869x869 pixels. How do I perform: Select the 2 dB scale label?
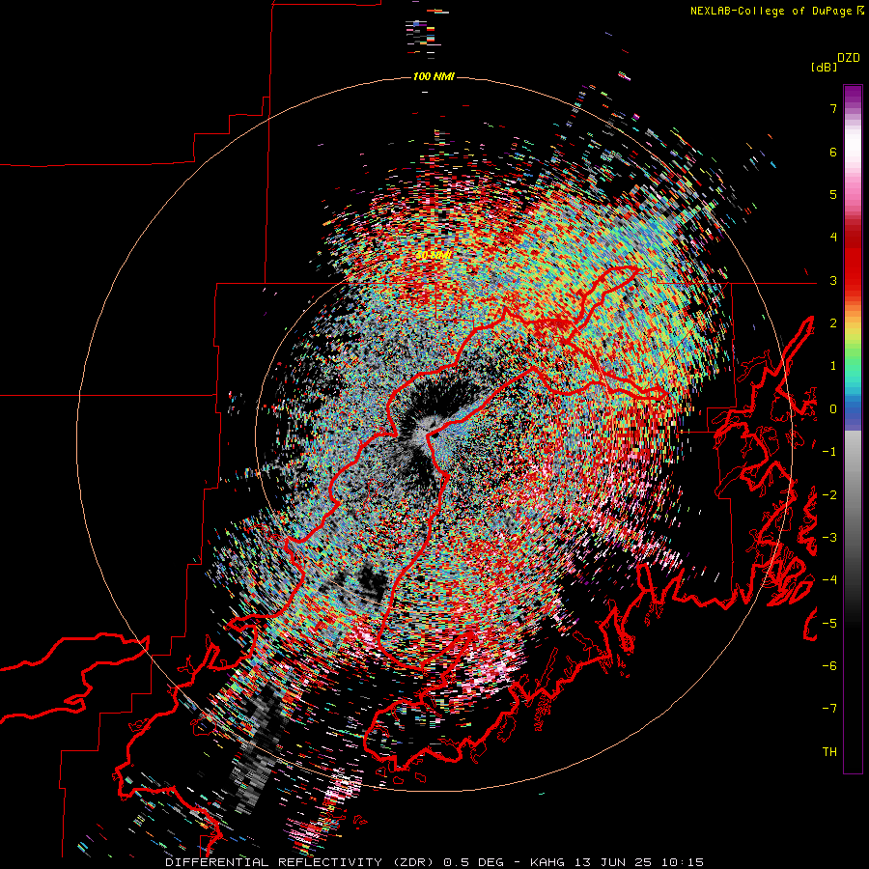click(833, 323)
